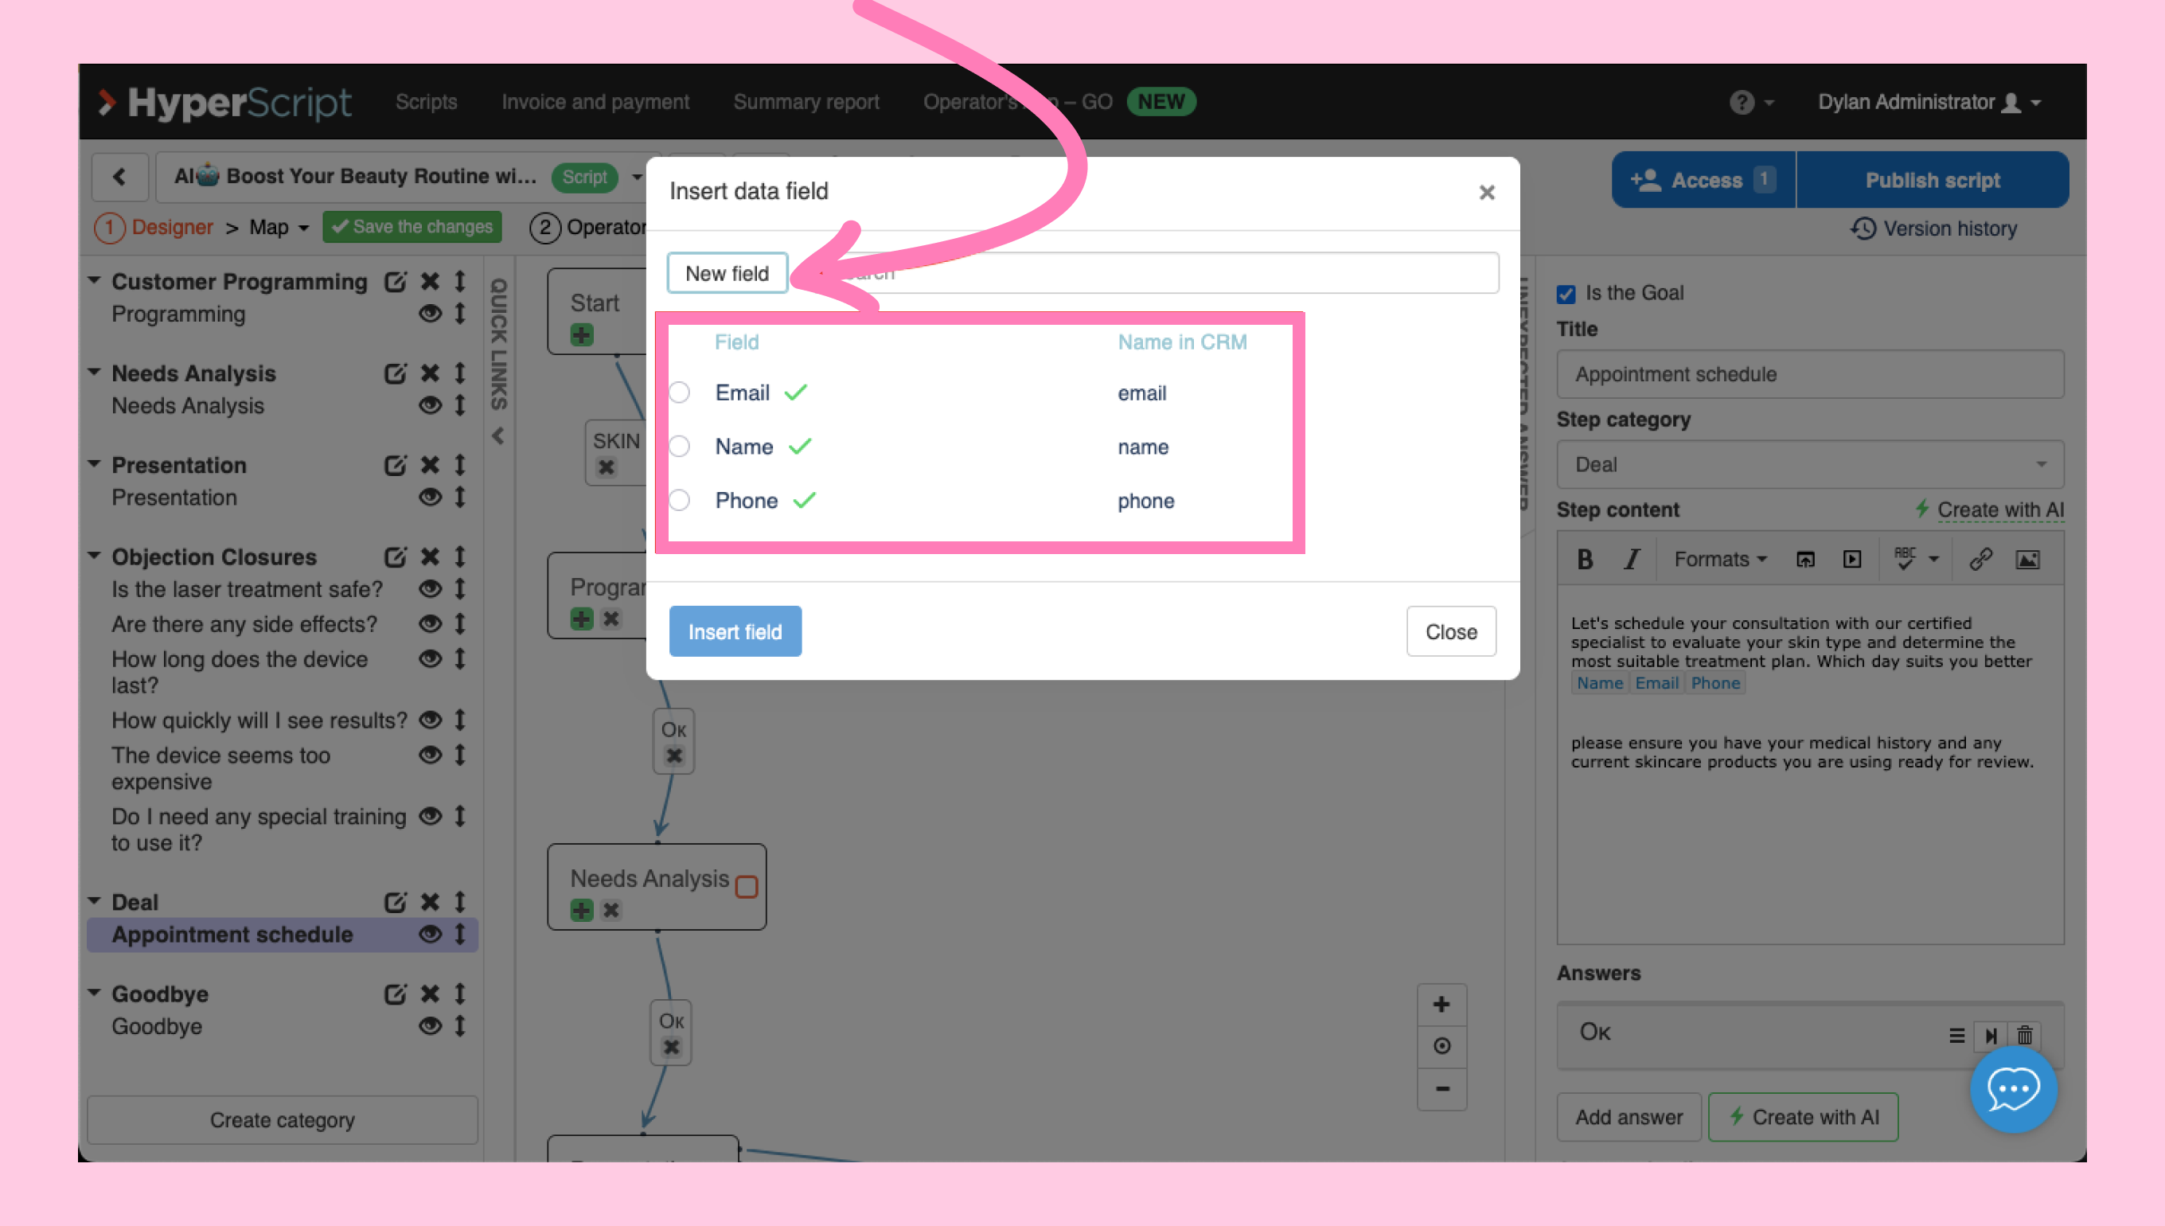Select the Email field radio button
The image size is (2165, 1226).
pos(679,392)
